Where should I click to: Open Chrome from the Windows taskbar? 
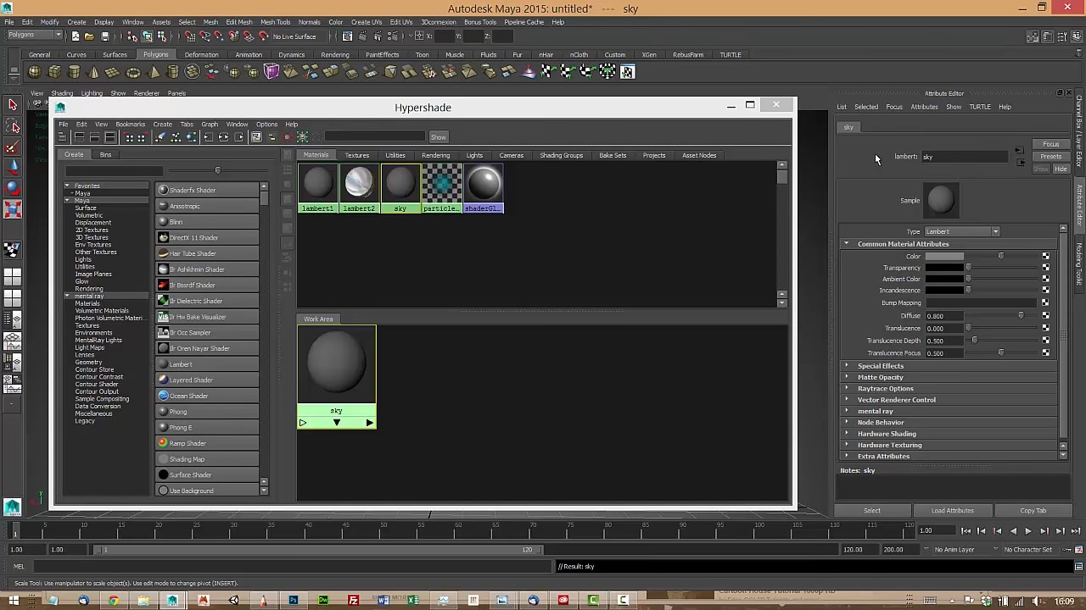pyautogui.click(x=113, y=601)
